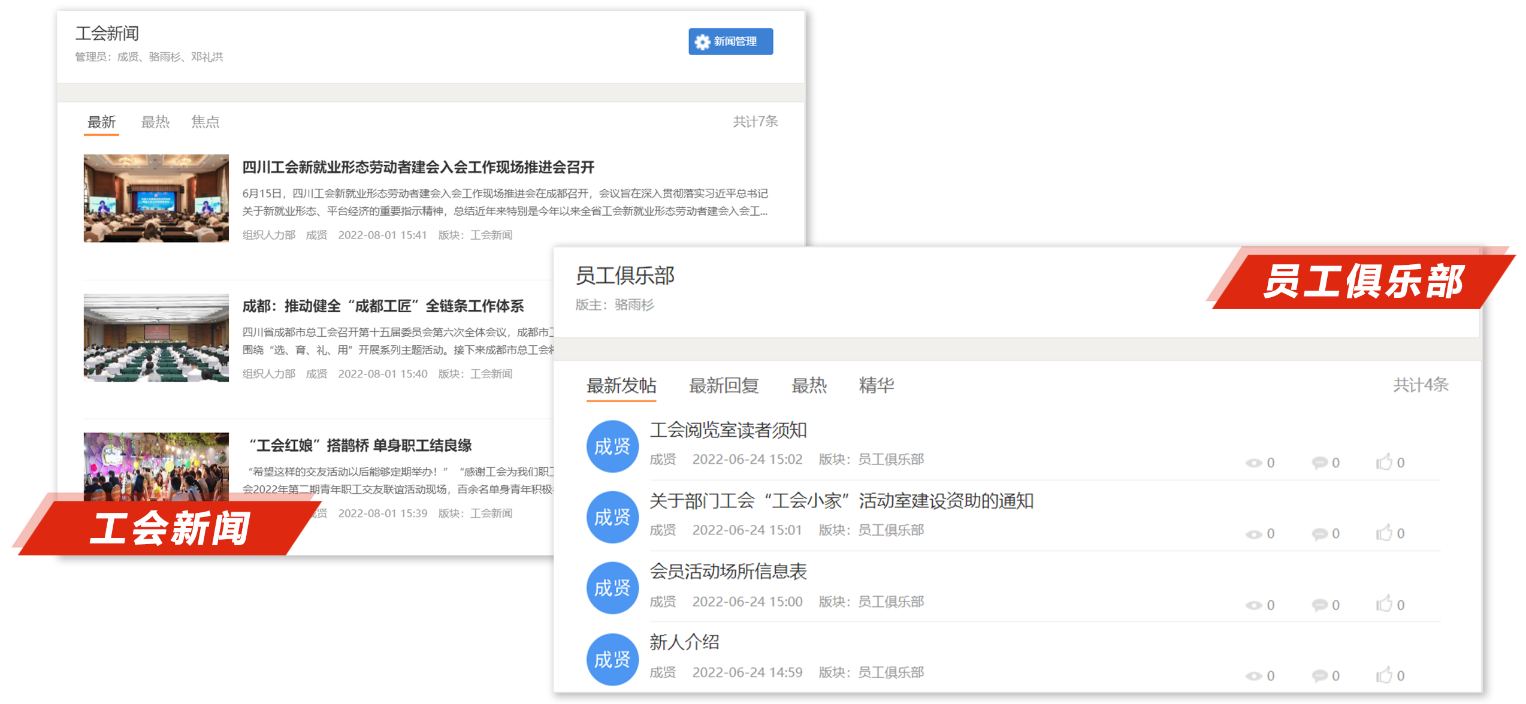
Task: Select the 最新发帖 tab in 员工俱乐部
Action: pyautogui.click(x=621, y=385)
